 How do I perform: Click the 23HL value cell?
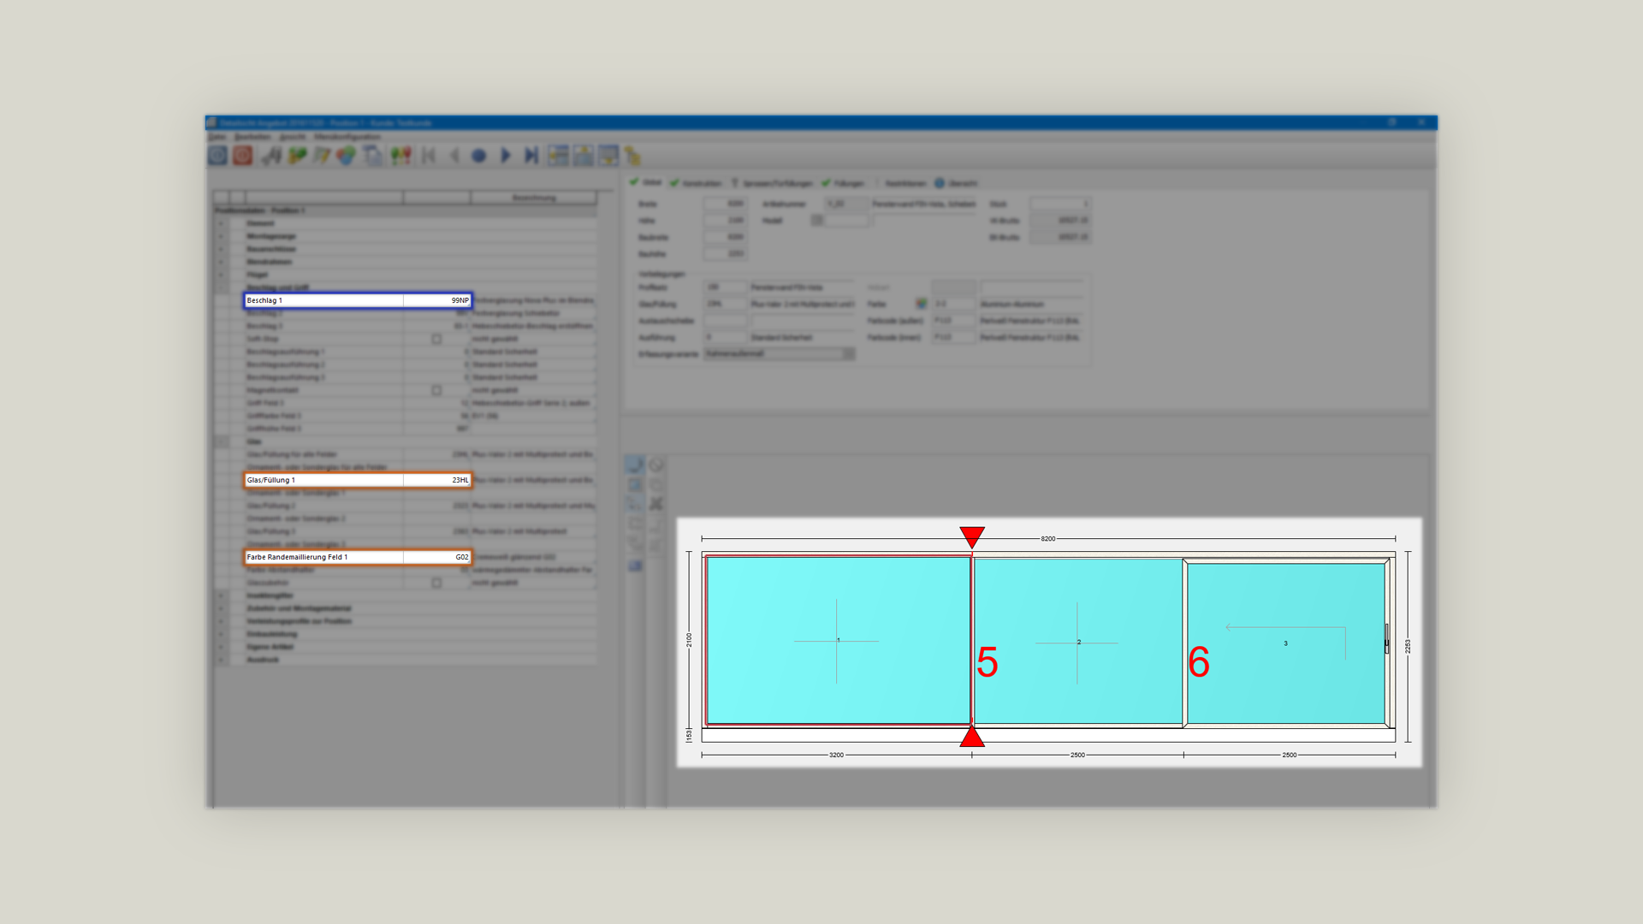437,480
